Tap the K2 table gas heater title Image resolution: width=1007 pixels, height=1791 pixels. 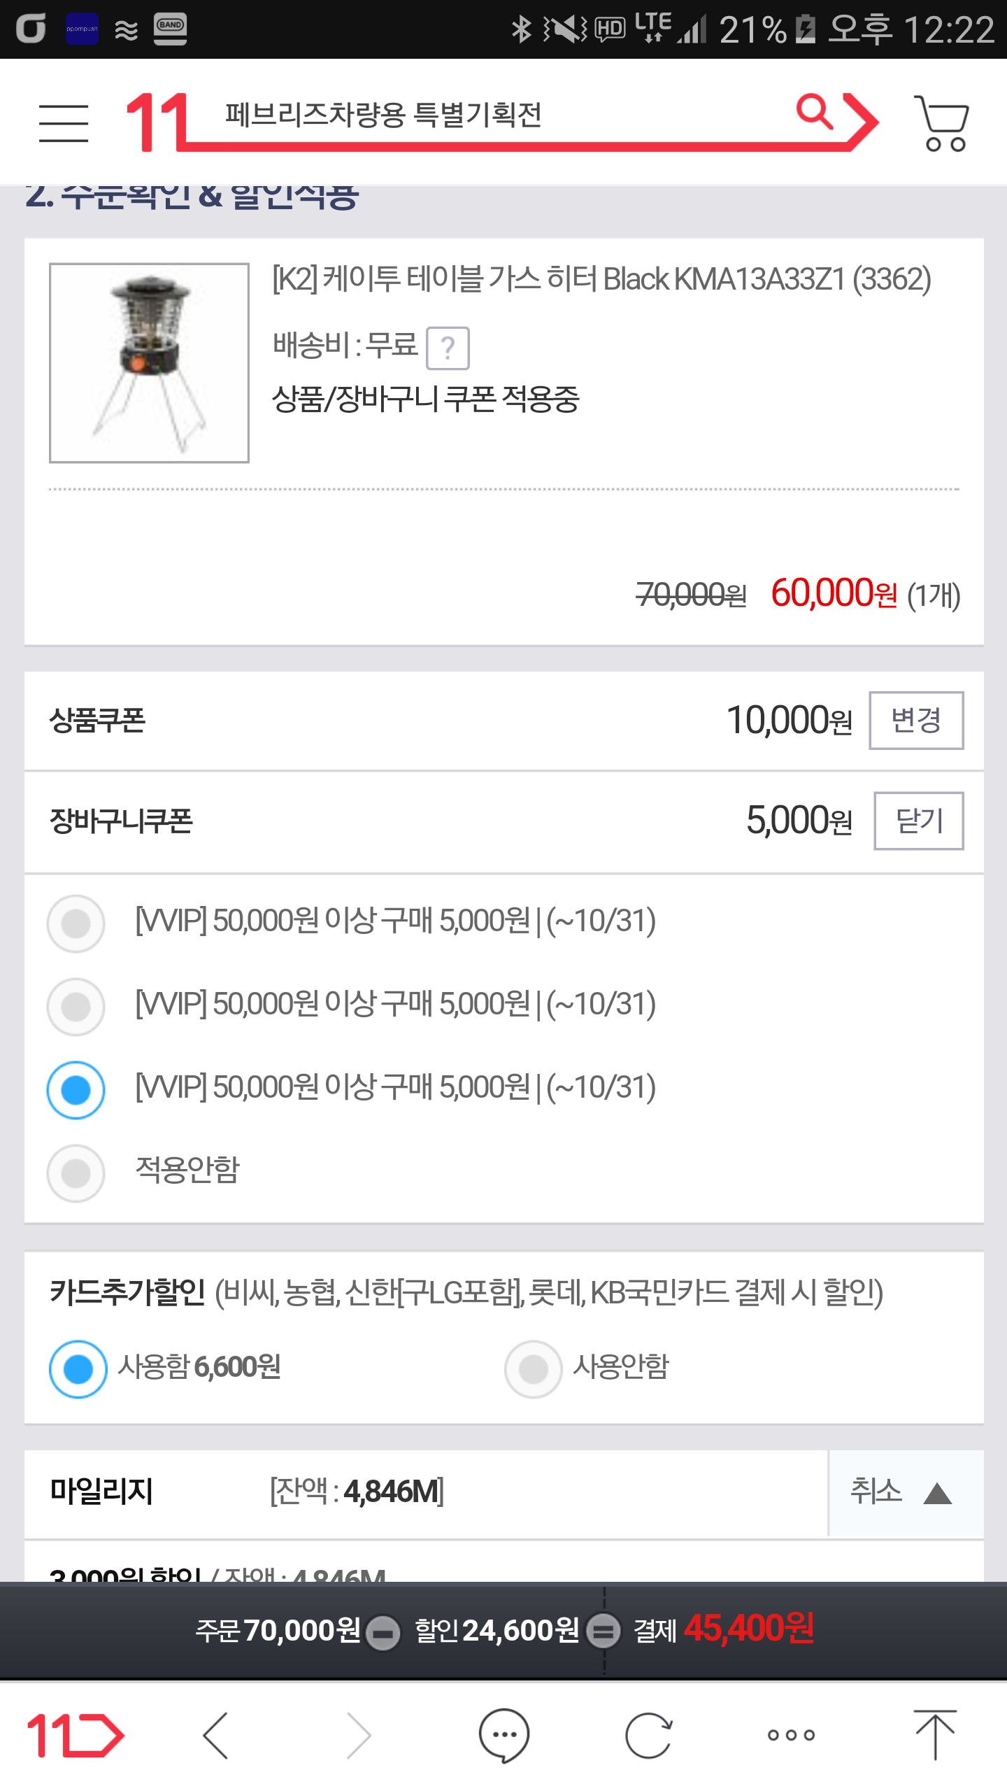601,279
